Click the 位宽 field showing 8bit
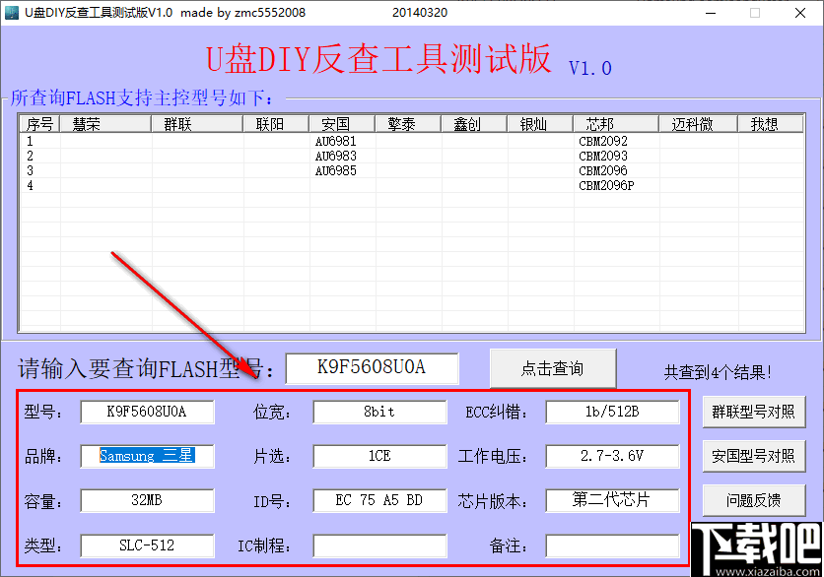 click(x=378, y=412)
